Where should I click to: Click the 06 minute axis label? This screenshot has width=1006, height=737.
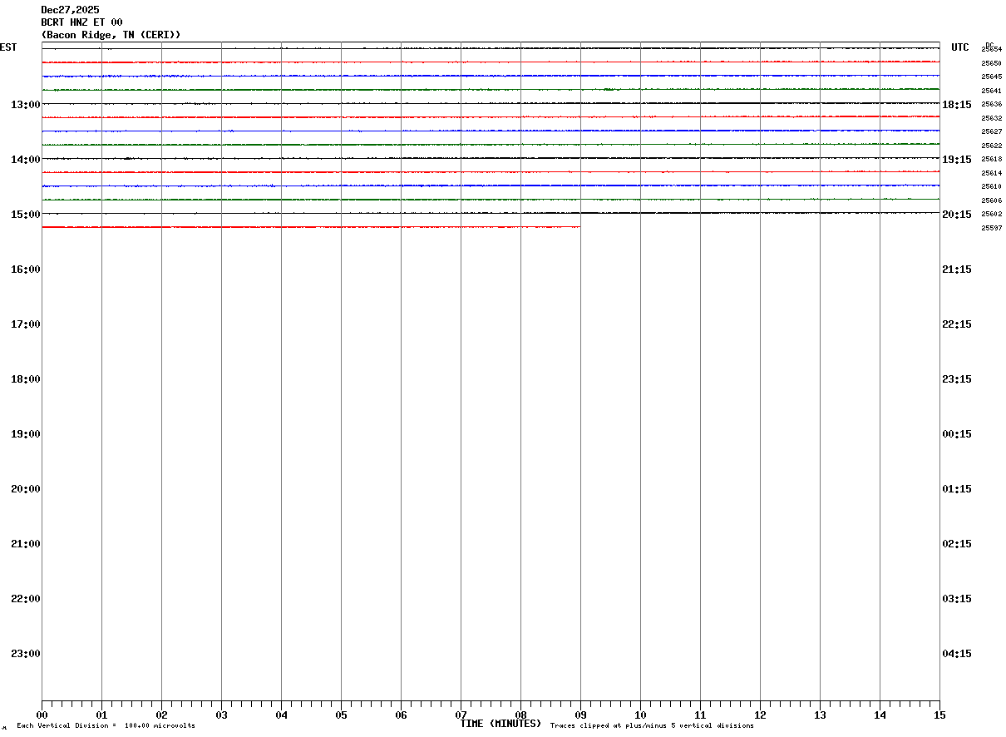(401, 715)
